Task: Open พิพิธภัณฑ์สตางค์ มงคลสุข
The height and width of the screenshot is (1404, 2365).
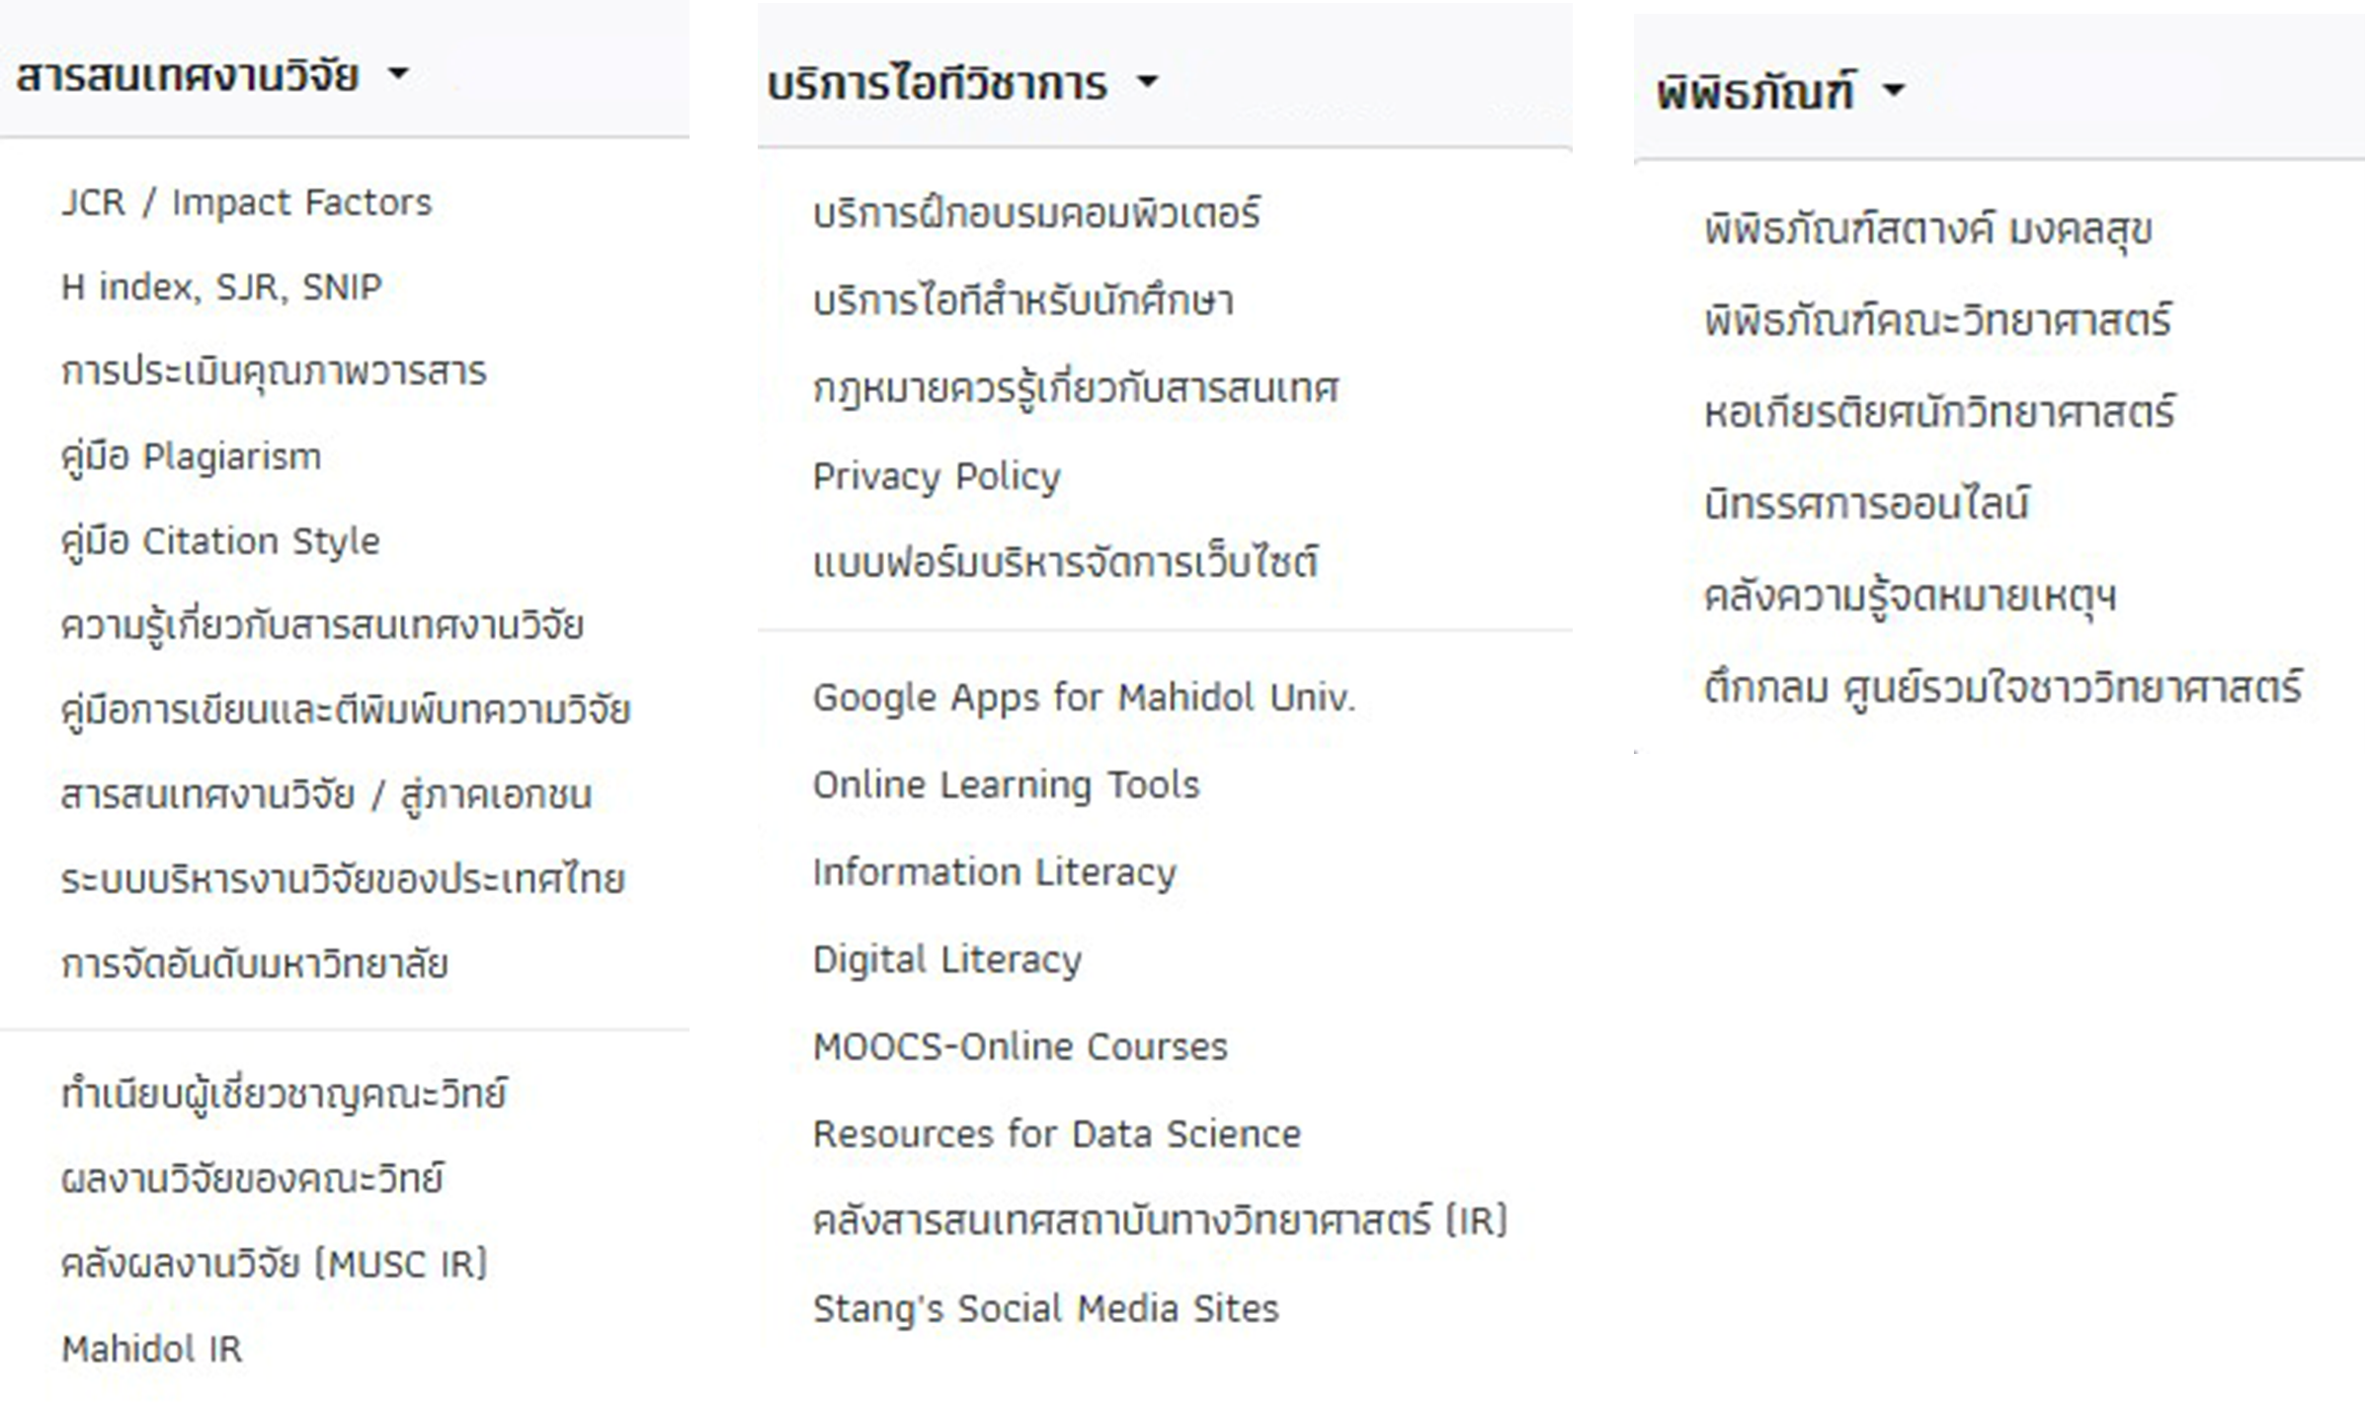Action: 1927,230
